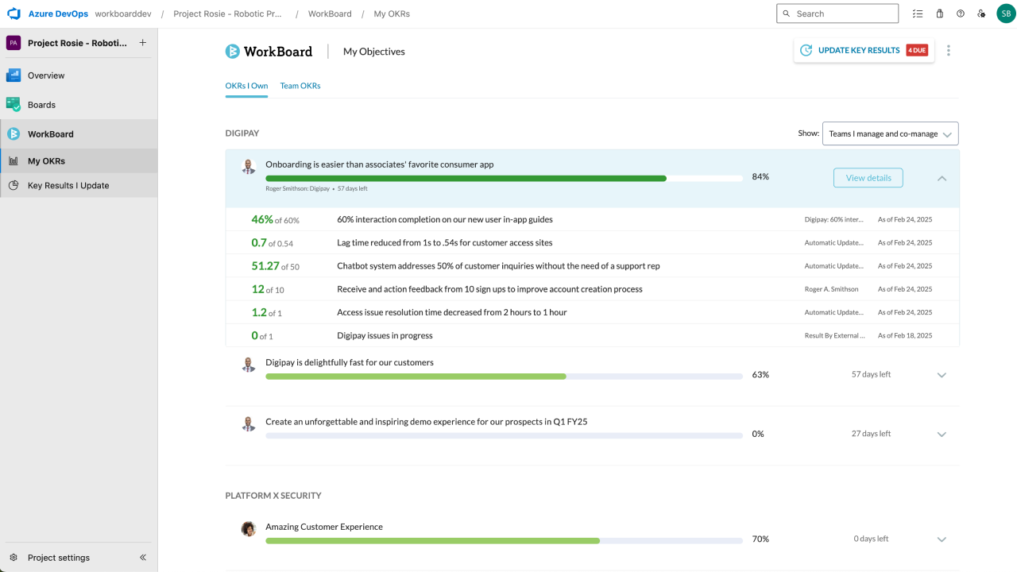
Task: Switch to the Team OKRs tab
Action: pyautogui.click(x=300, y=86)
